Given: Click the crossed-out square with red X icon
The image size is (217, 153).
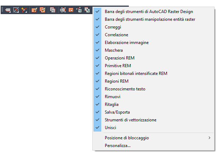Looking at the screenshot, I should 16,10.
